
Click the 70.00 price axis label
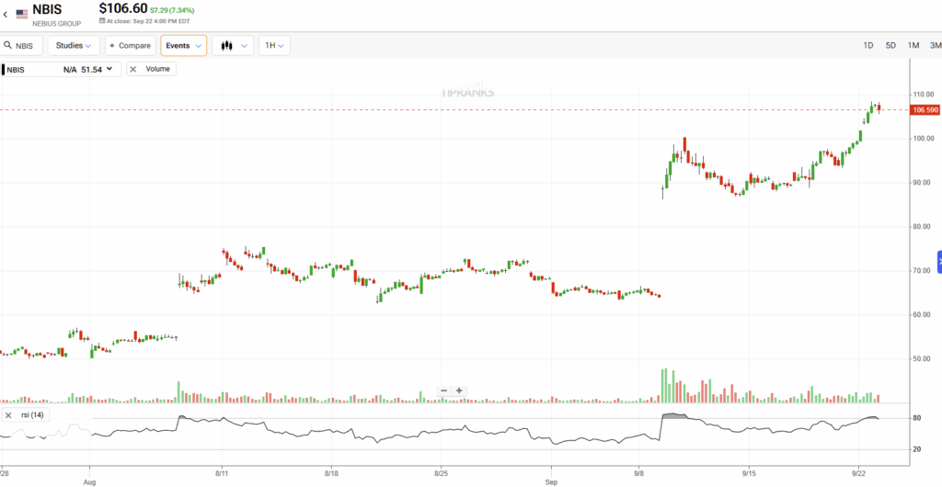[x=924, y=271]
